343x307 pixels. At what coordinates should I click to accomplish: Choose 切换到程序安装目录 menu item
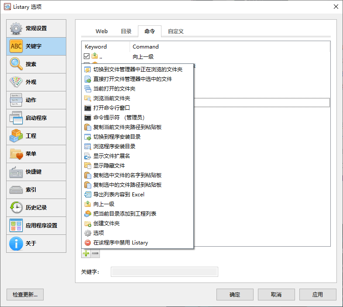click(137, 137)
